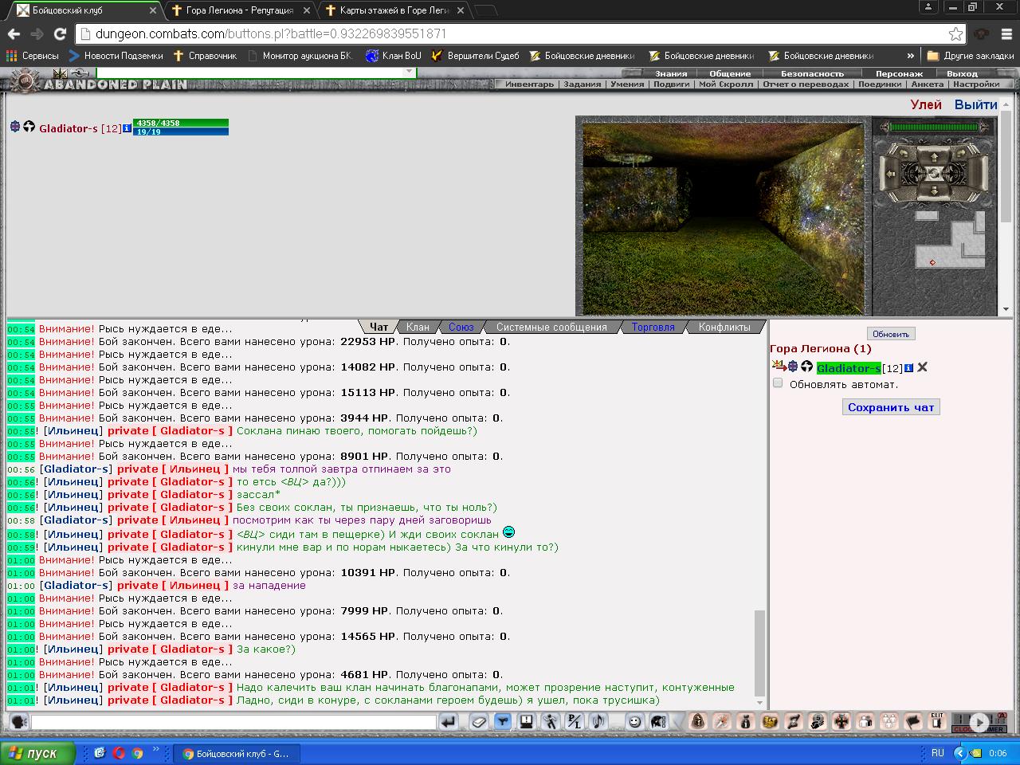
Task: Click the move backward arrow in navigation pad
Action: tap(934, 190)
